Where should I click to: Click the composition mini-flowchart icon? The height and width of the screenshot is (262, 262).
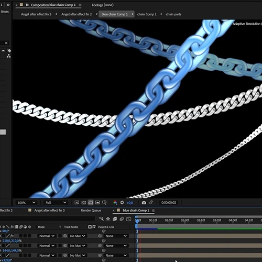pyautogui.click(x=101, y=219)
